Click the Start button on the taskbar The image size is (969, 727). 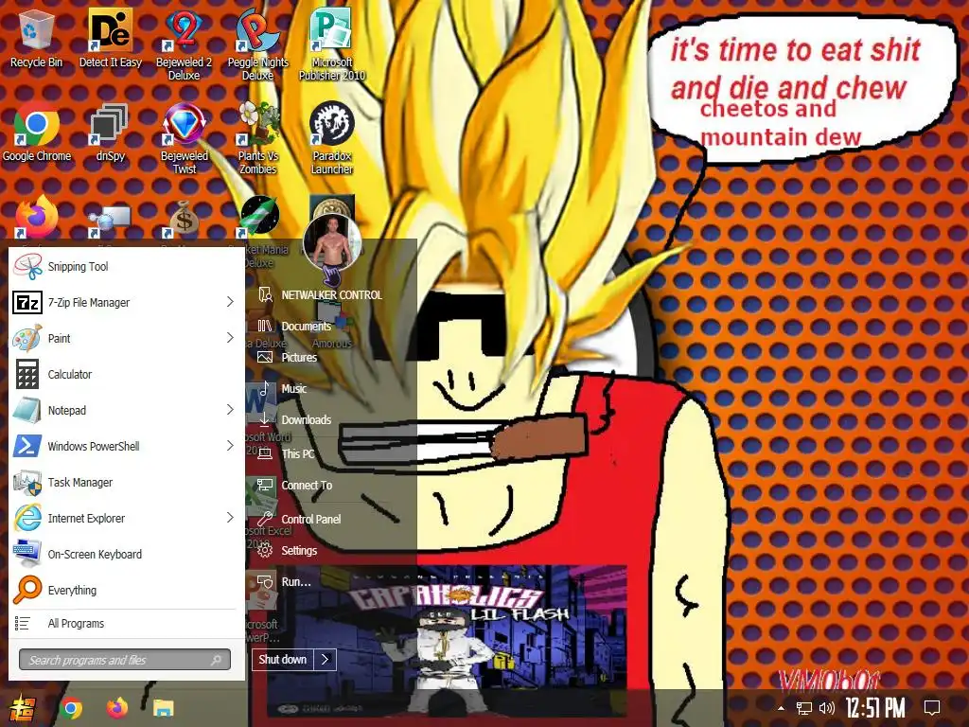pyautogui.click(x=24, y=708)
